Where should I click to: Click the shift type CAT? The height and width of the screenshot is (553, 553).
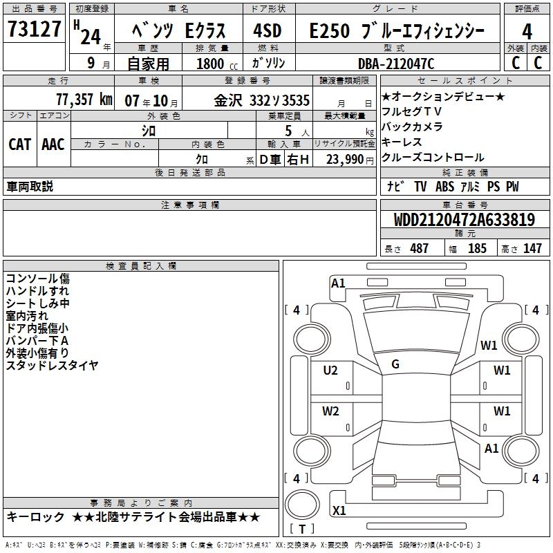pos(20,144)
